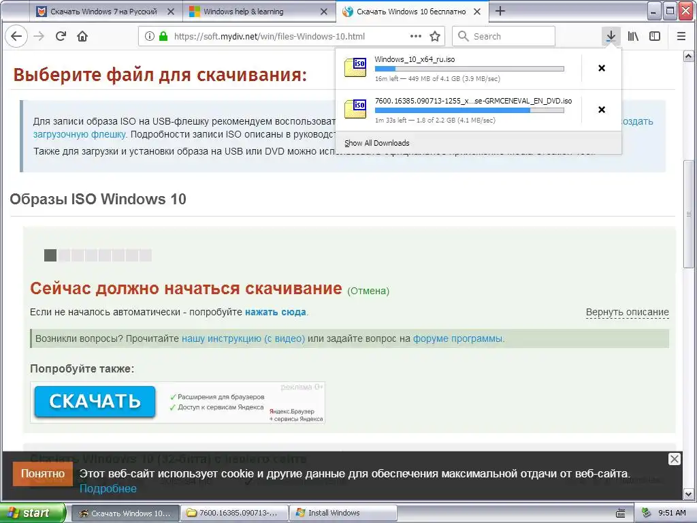
Task: Click Вернуть описание link
Action: coord(627,312)
